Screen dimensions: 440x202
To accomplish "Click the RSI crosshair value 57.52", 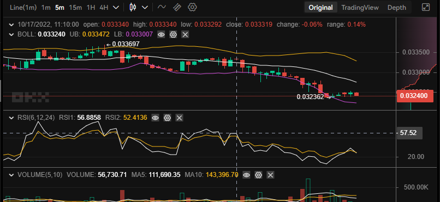I will [409, 133].
